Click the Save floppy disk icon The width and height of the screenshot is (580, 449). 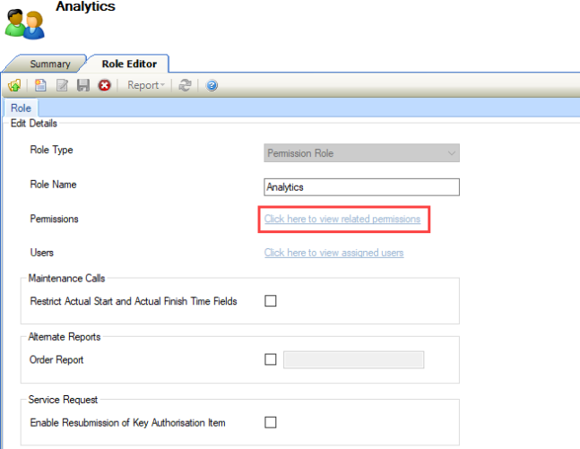82,85
